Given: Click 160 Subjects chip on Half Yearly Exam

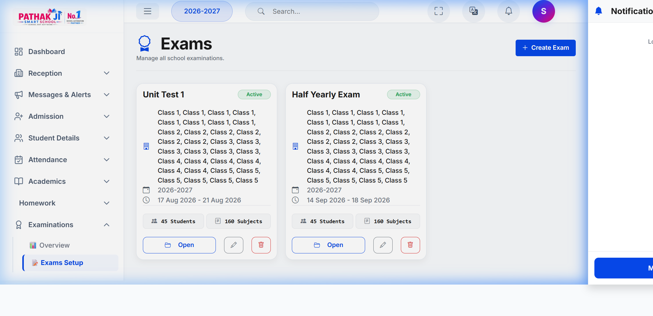Looking at the screenshot, I should [x=388, y=221].
